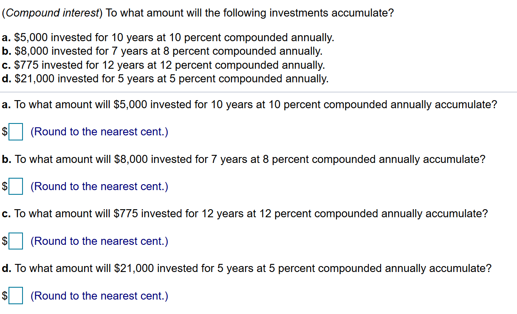Click the answer box for part c

point(16,241)
